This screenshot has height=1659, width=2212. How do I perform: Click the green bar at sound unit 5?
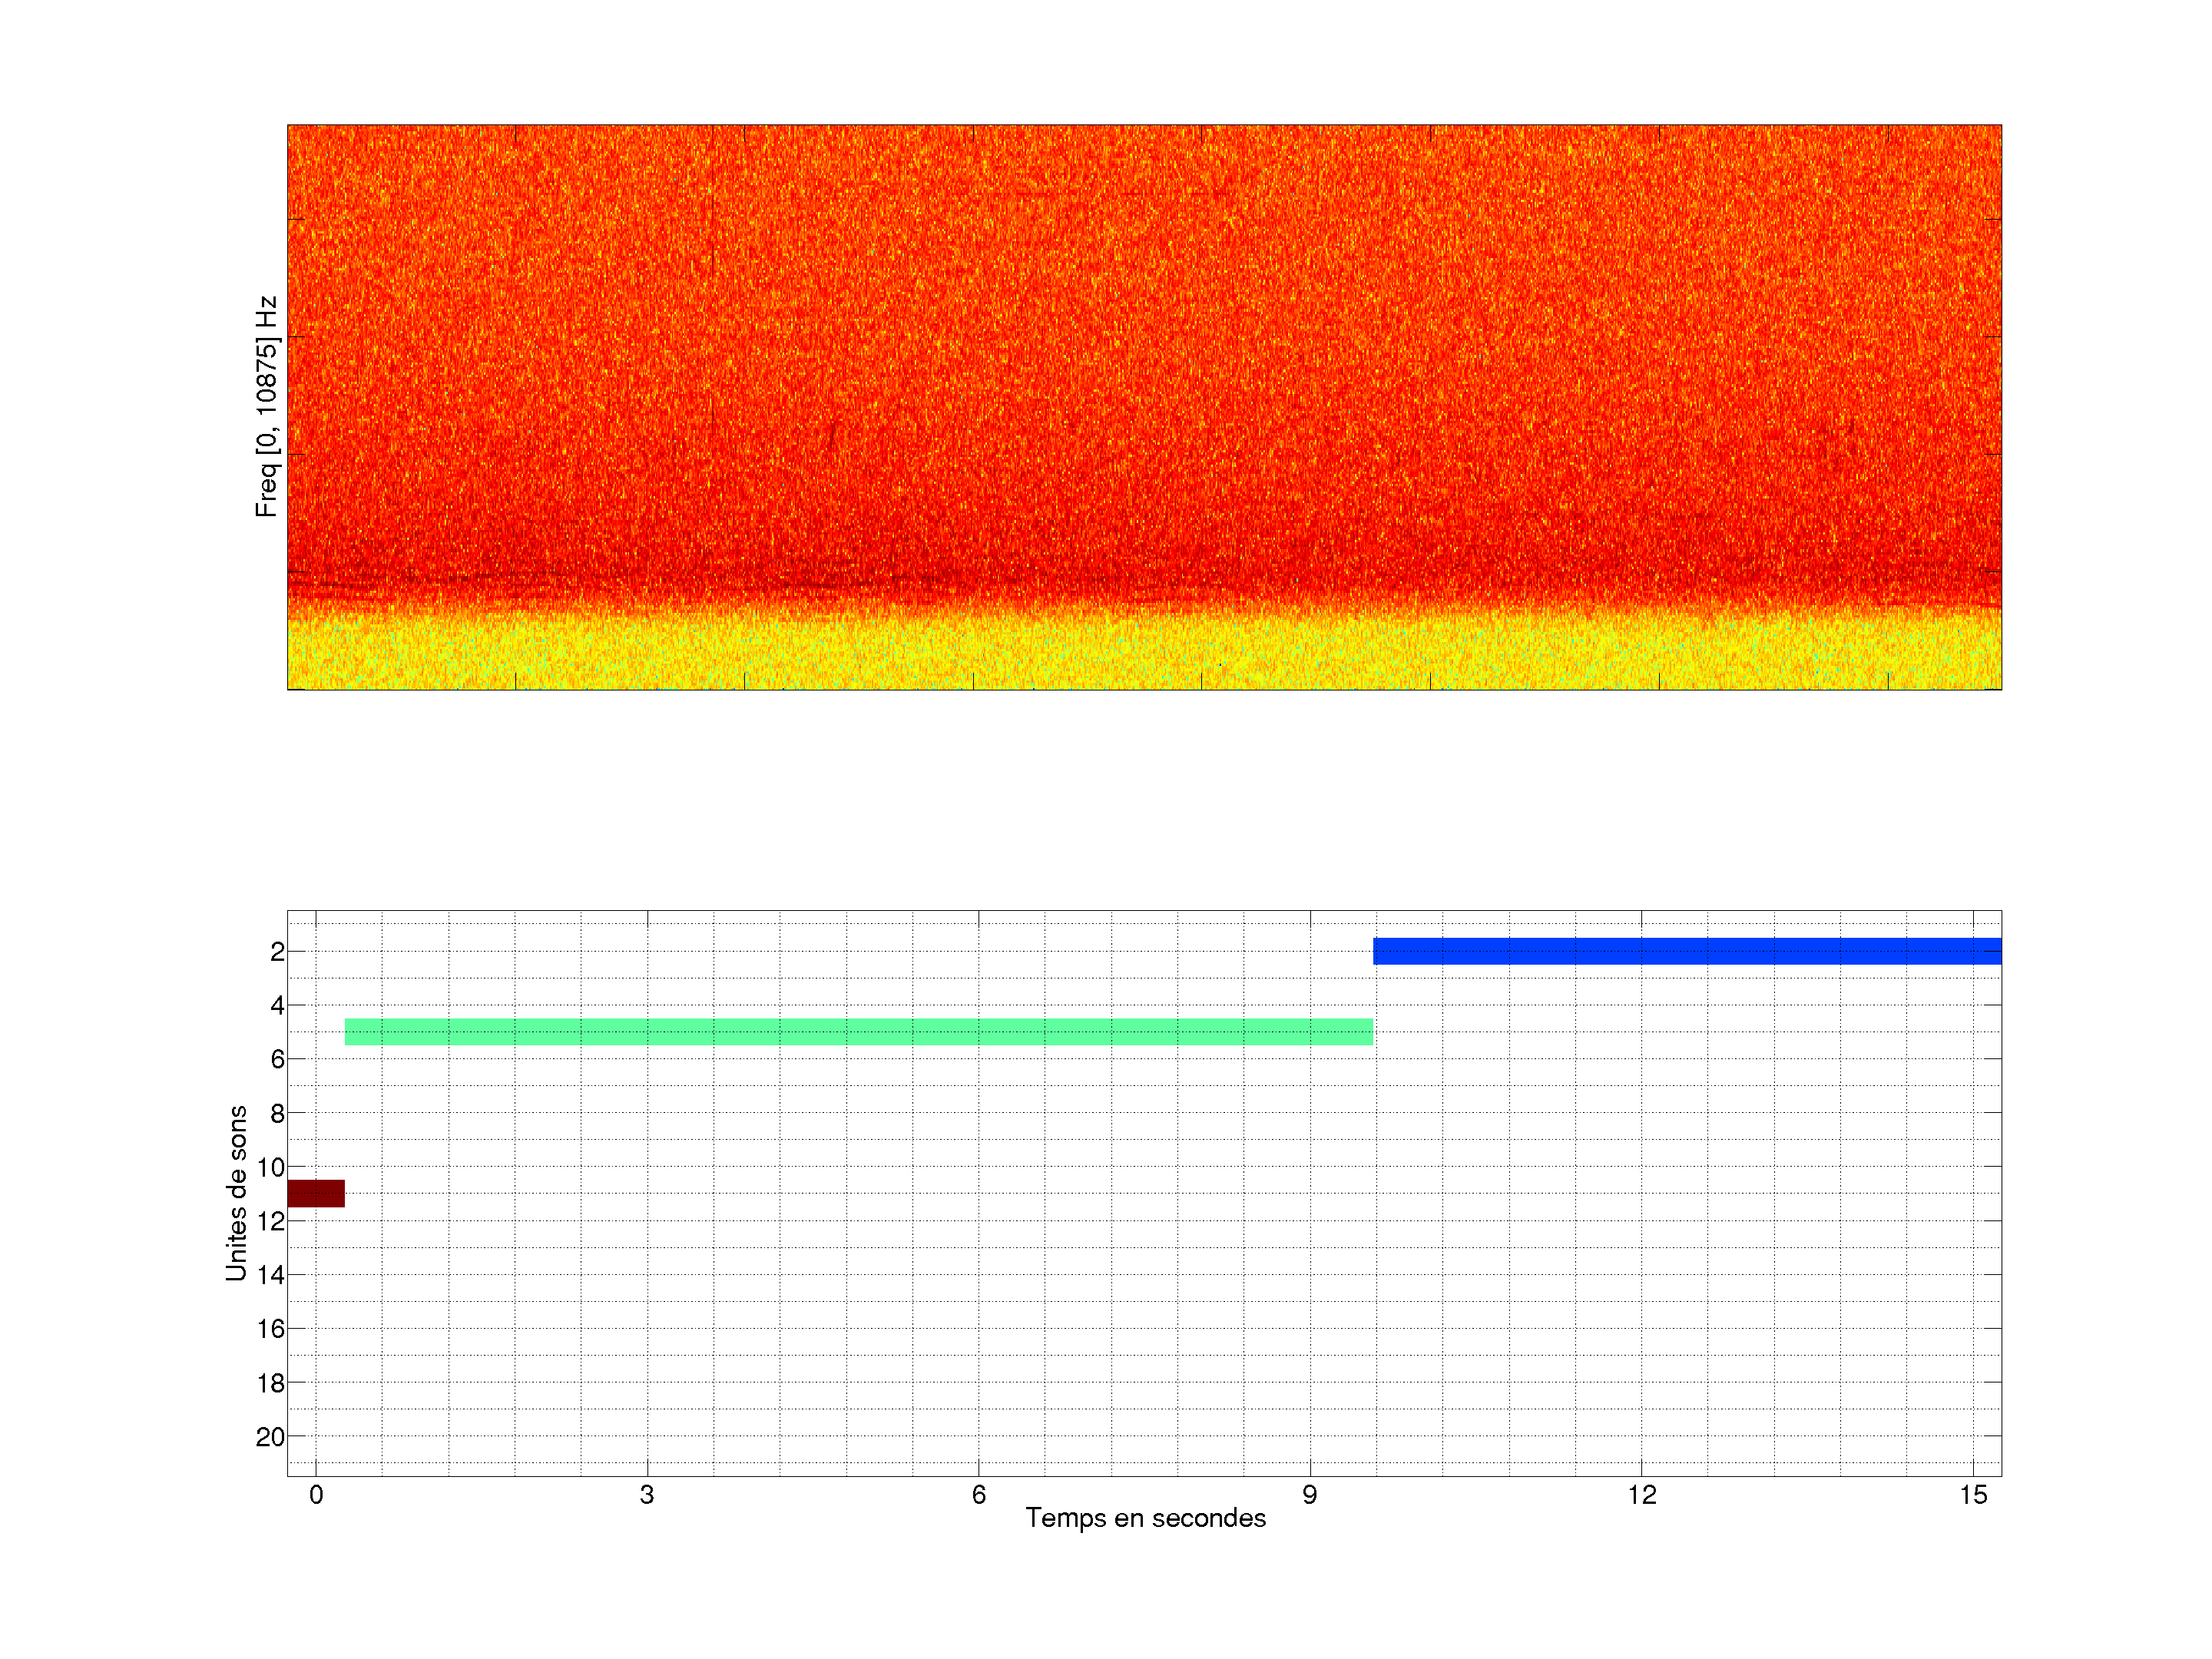coord(858,1032)
